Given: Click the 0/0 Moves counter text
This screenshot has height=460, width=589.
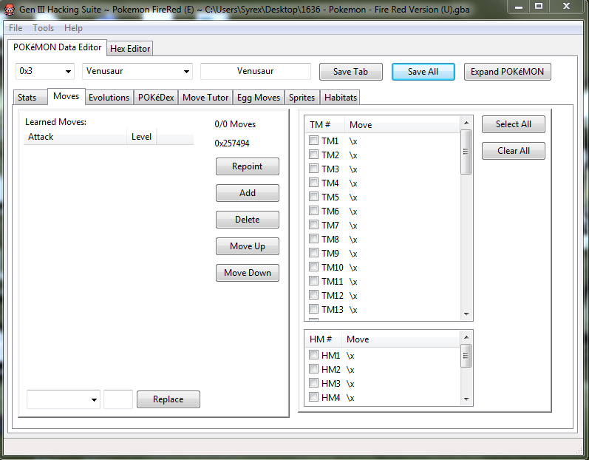Looking at the screenshot, I should pos(235,124).
